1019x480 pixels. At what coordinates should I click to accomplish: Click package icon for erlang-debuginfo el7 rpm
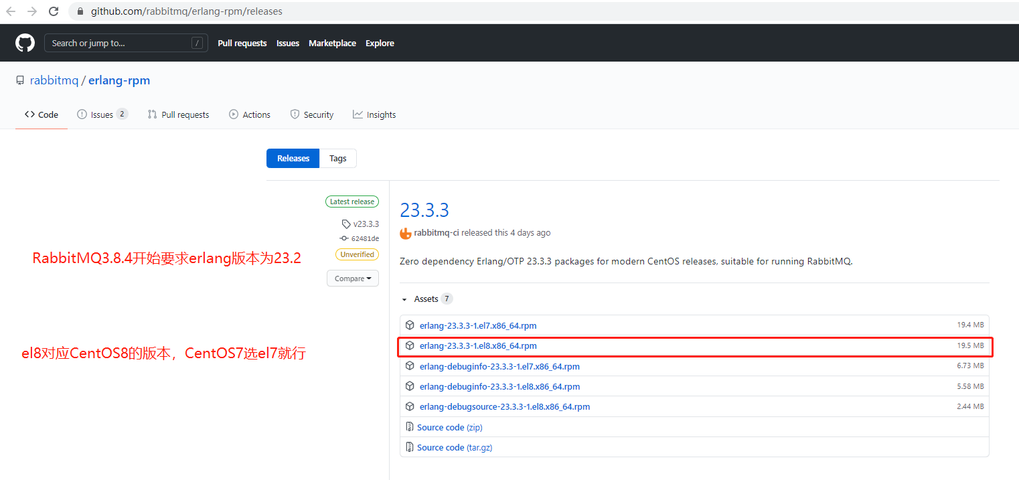coord(410,366)
